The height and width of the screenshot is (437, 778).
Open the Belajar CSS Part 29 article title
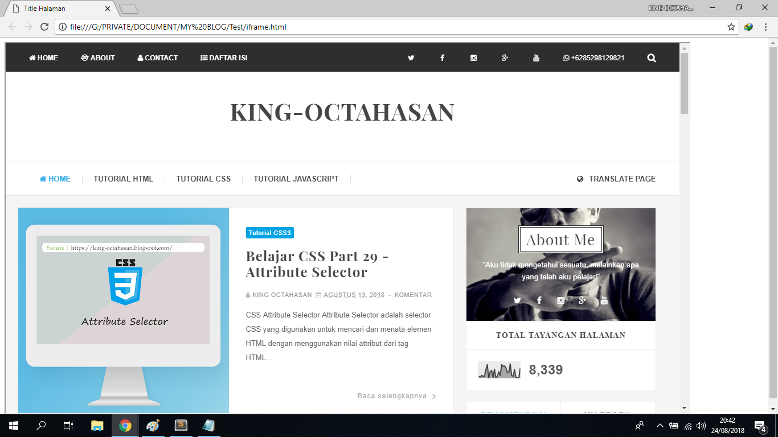point(317,264)
